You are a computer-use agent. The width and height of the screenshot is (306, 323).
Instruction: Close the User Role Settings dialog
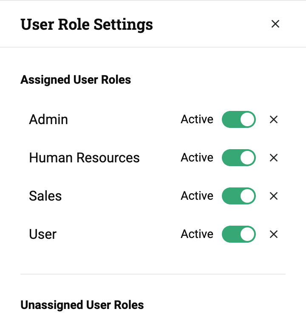point(275,24)
